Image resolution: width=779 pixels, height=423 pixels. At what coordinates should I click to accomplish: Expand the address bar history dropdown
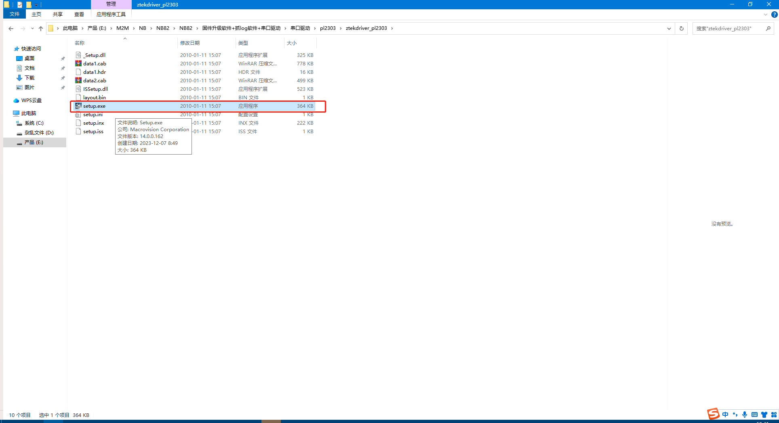[x=669, y=28]
